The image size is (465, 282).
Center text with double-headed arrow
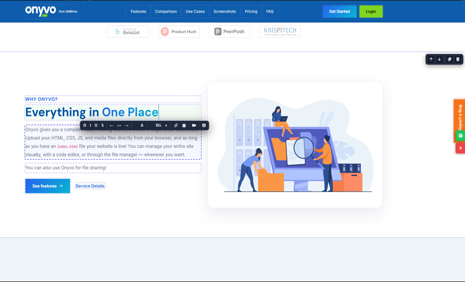[x=119, y=125]
